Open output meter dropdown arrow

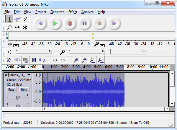coord(16,45)
